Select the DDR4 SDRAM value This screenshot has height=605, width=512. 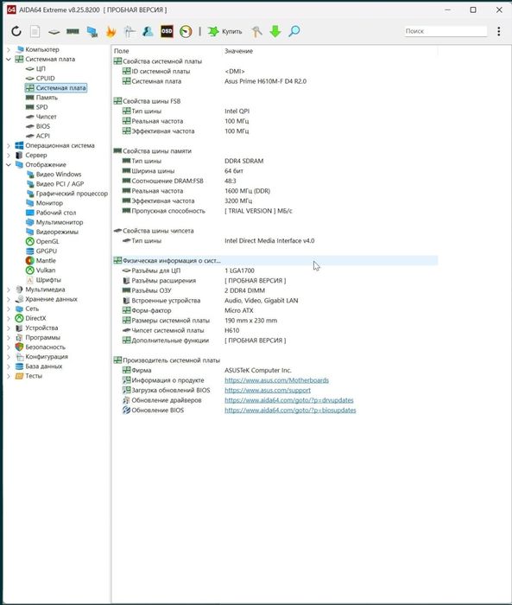point(244,162)
